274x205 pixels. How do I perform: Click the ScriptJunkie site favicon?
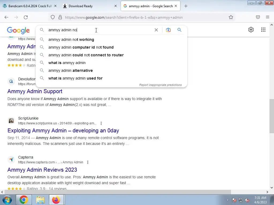click(11, 121)
